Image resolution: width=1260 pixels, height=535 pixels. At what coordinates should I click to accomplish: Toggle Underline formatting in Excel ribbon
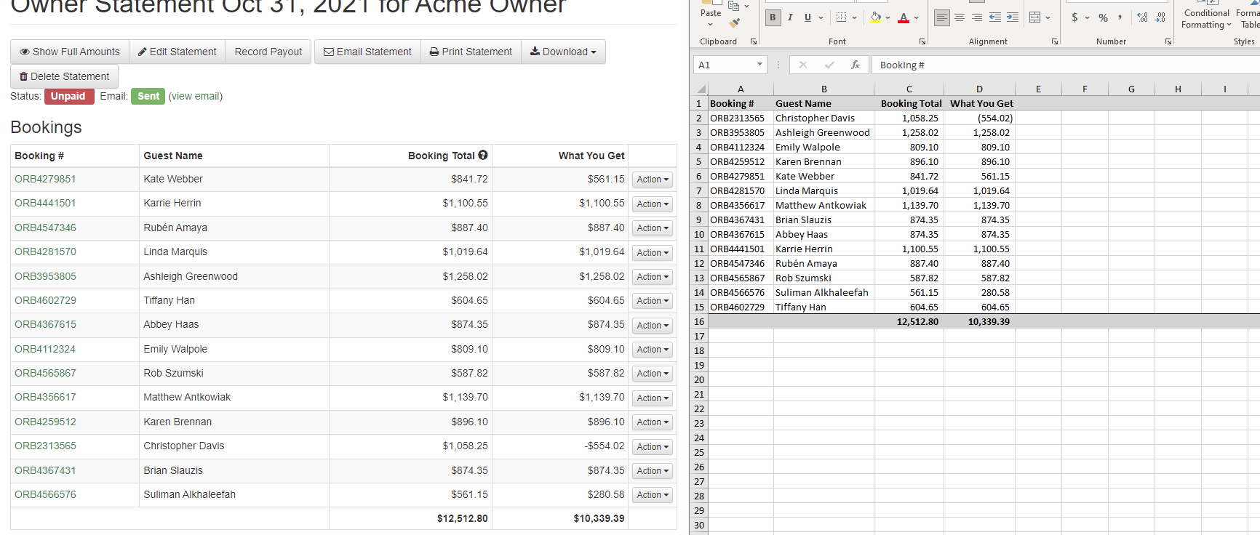click(808, 17)
